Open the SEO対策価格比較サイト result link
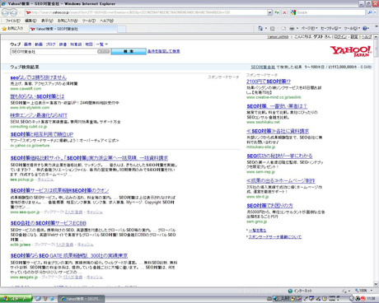 click(x=89, y=158)
